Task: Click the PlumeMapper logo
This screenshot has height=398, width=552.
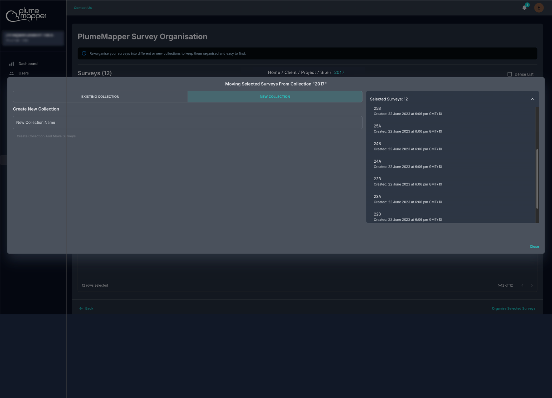Action: (x=26, y=14)
